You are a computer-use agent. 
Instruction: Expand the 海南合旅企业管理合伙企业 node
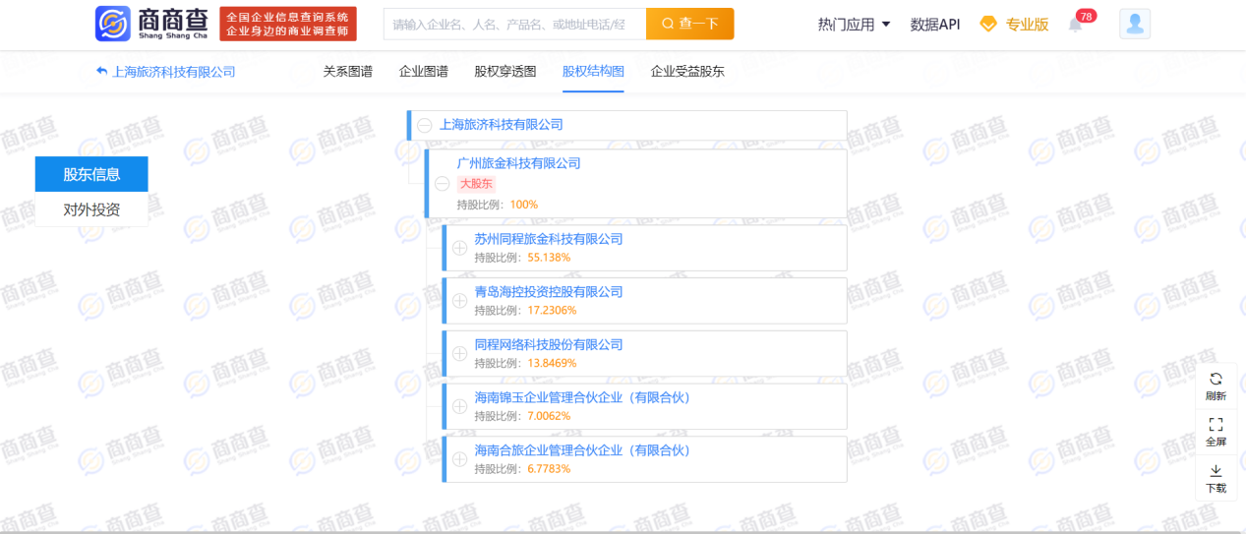click(x=459, y=459)
